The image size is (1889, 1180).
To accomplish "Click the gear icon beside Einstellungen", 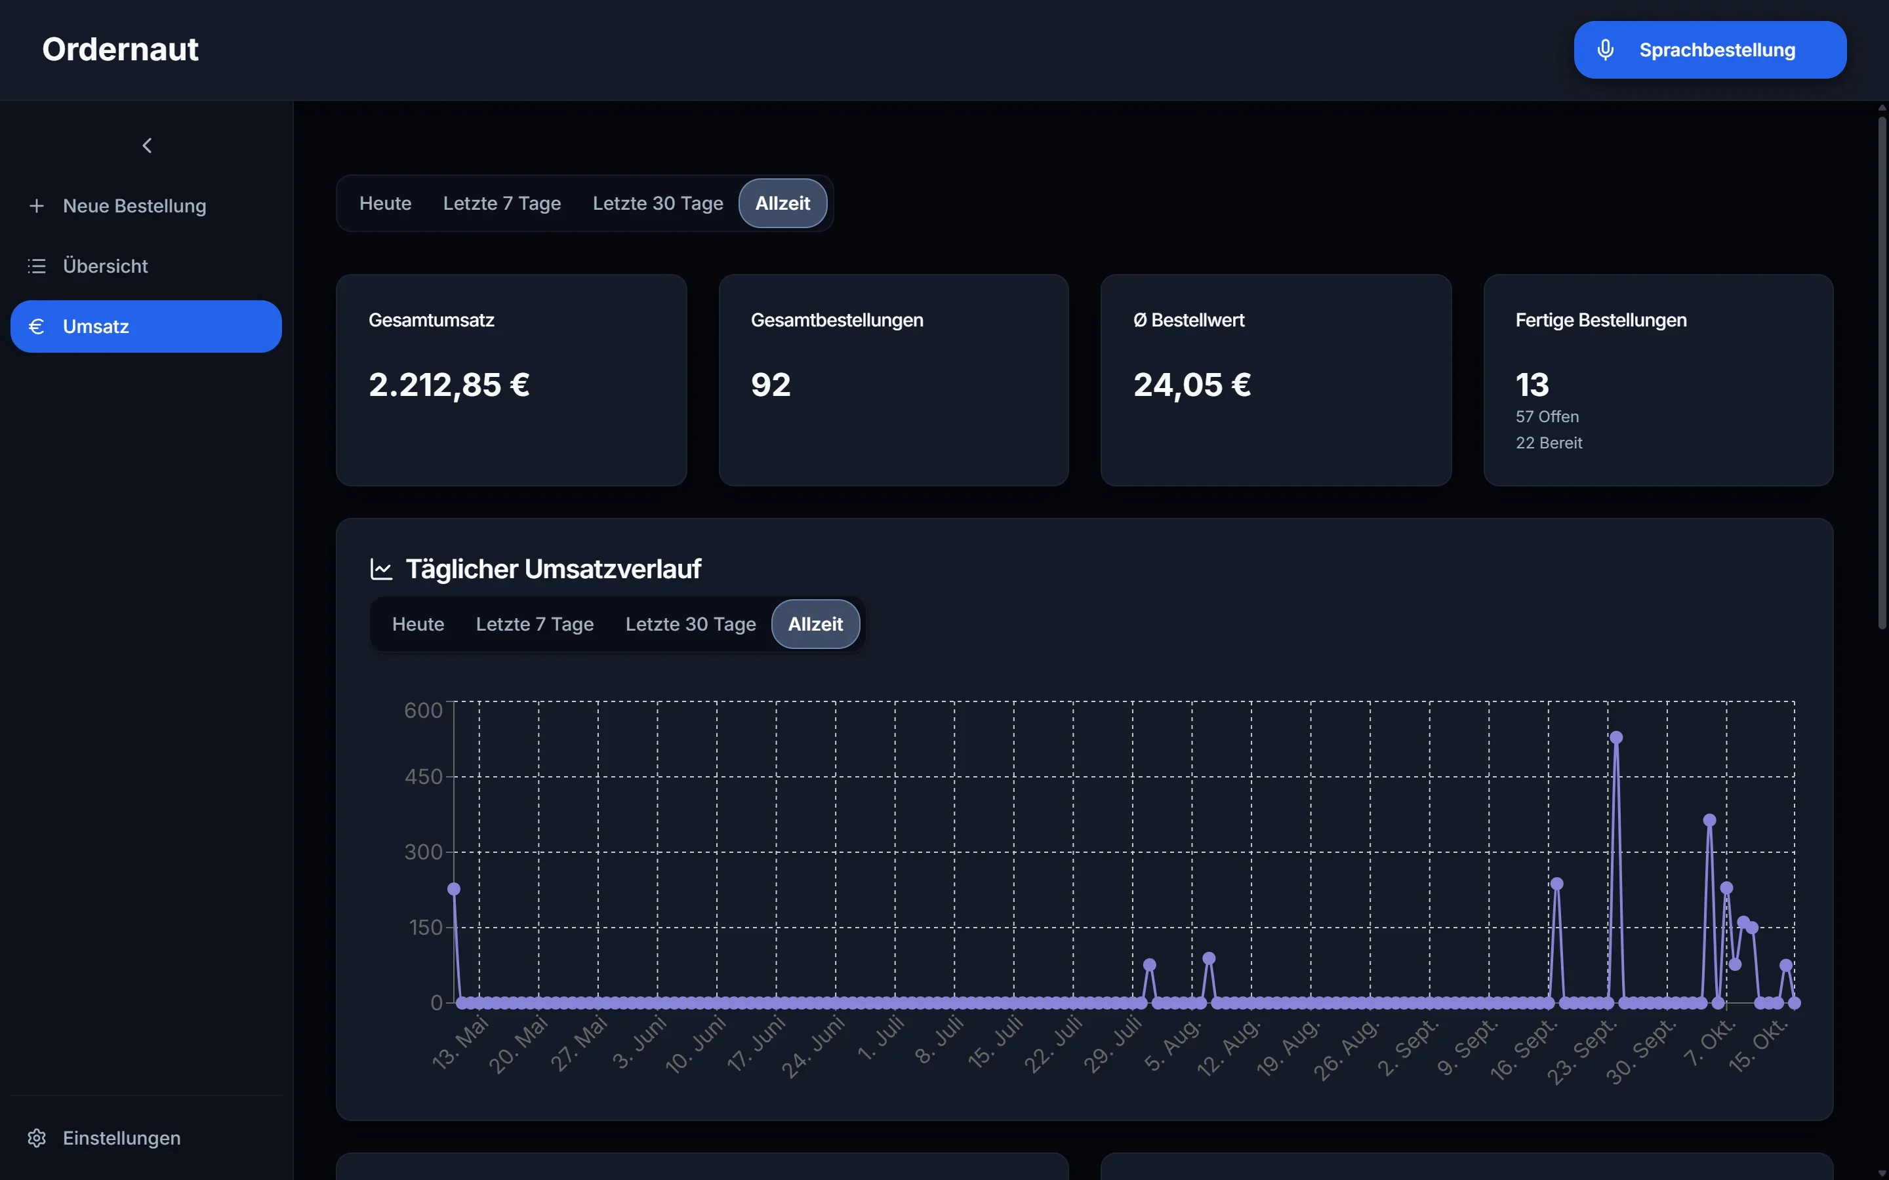I will pos(37,1138).
